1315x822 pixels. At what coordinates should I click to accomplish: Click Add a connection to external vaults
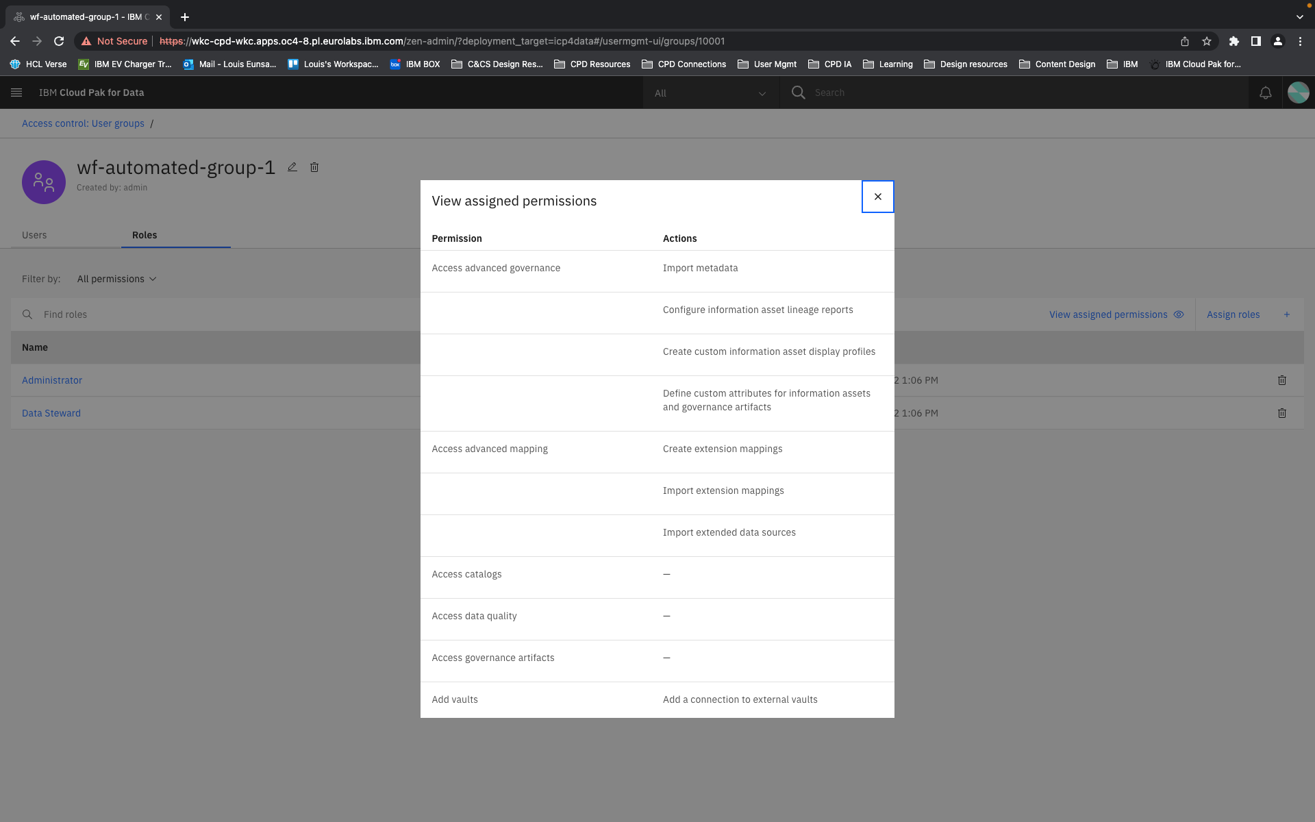coord(740,699)
